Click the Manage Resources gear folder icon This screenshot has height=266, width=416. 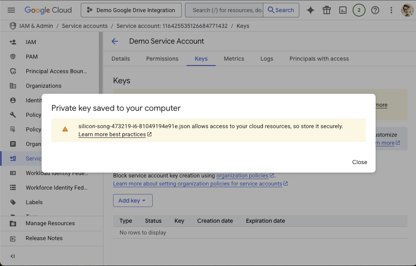tap(13, 224)
